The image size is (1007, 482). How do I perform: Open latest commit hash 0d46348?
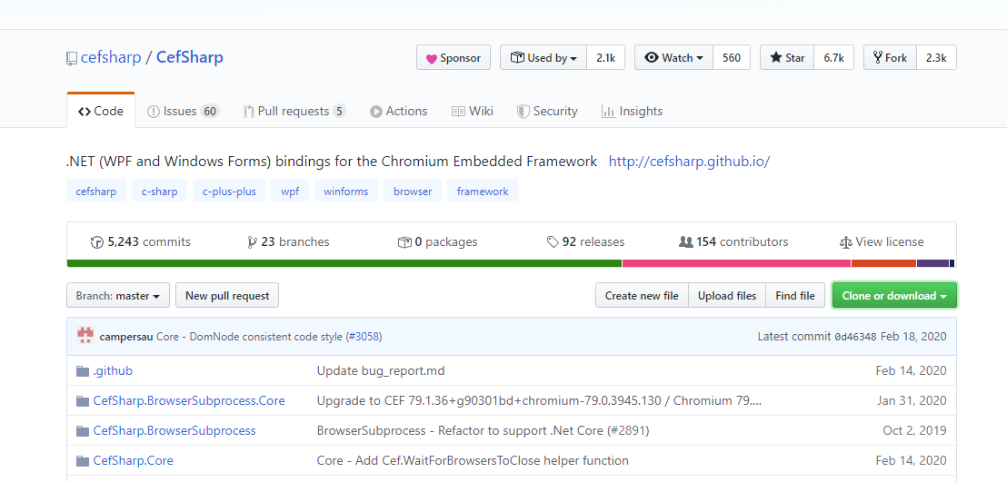click(855, 336)
